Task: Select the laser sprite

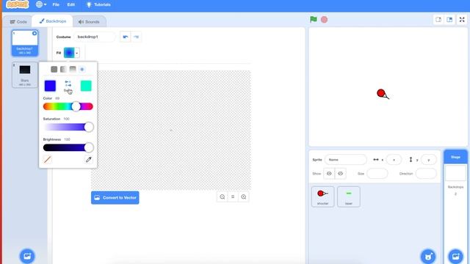Action: click(x=349, y=197)
